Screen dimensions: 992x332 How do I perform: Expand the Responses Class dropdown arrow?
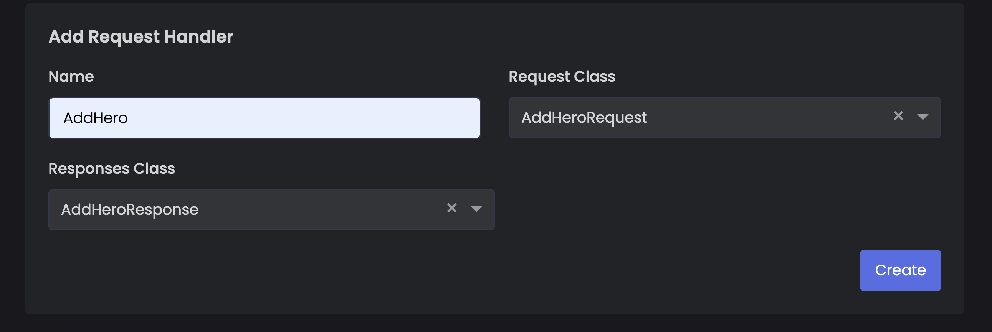point(476,209)
